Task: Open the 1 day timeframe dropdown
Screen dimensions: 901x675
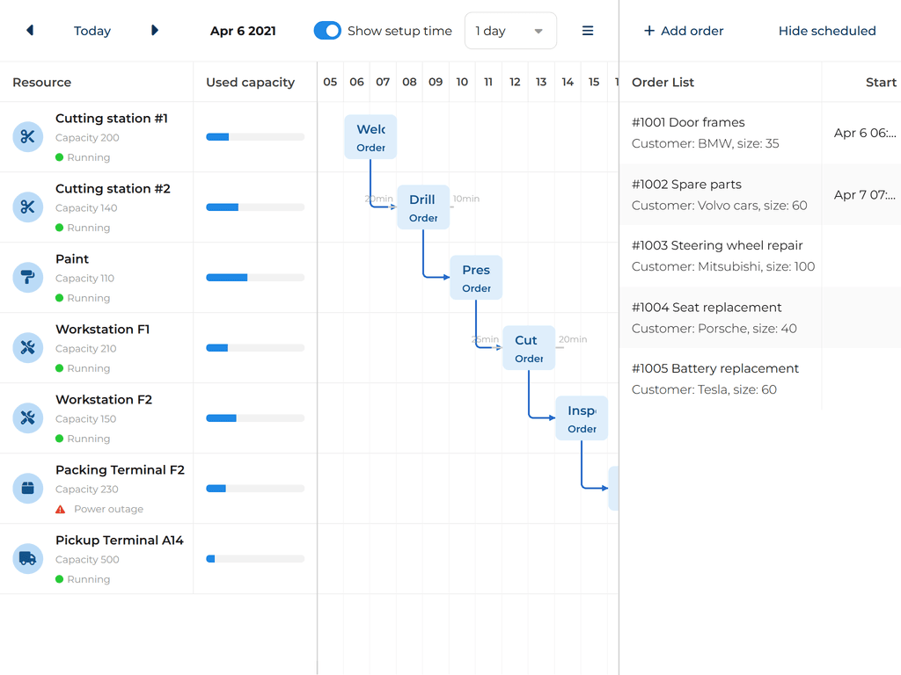Action: tap(510, 30)
